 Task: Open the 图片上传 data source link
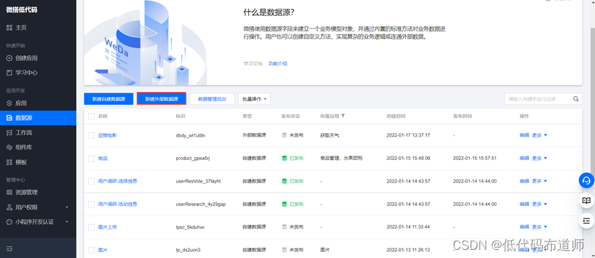point(107,227)
